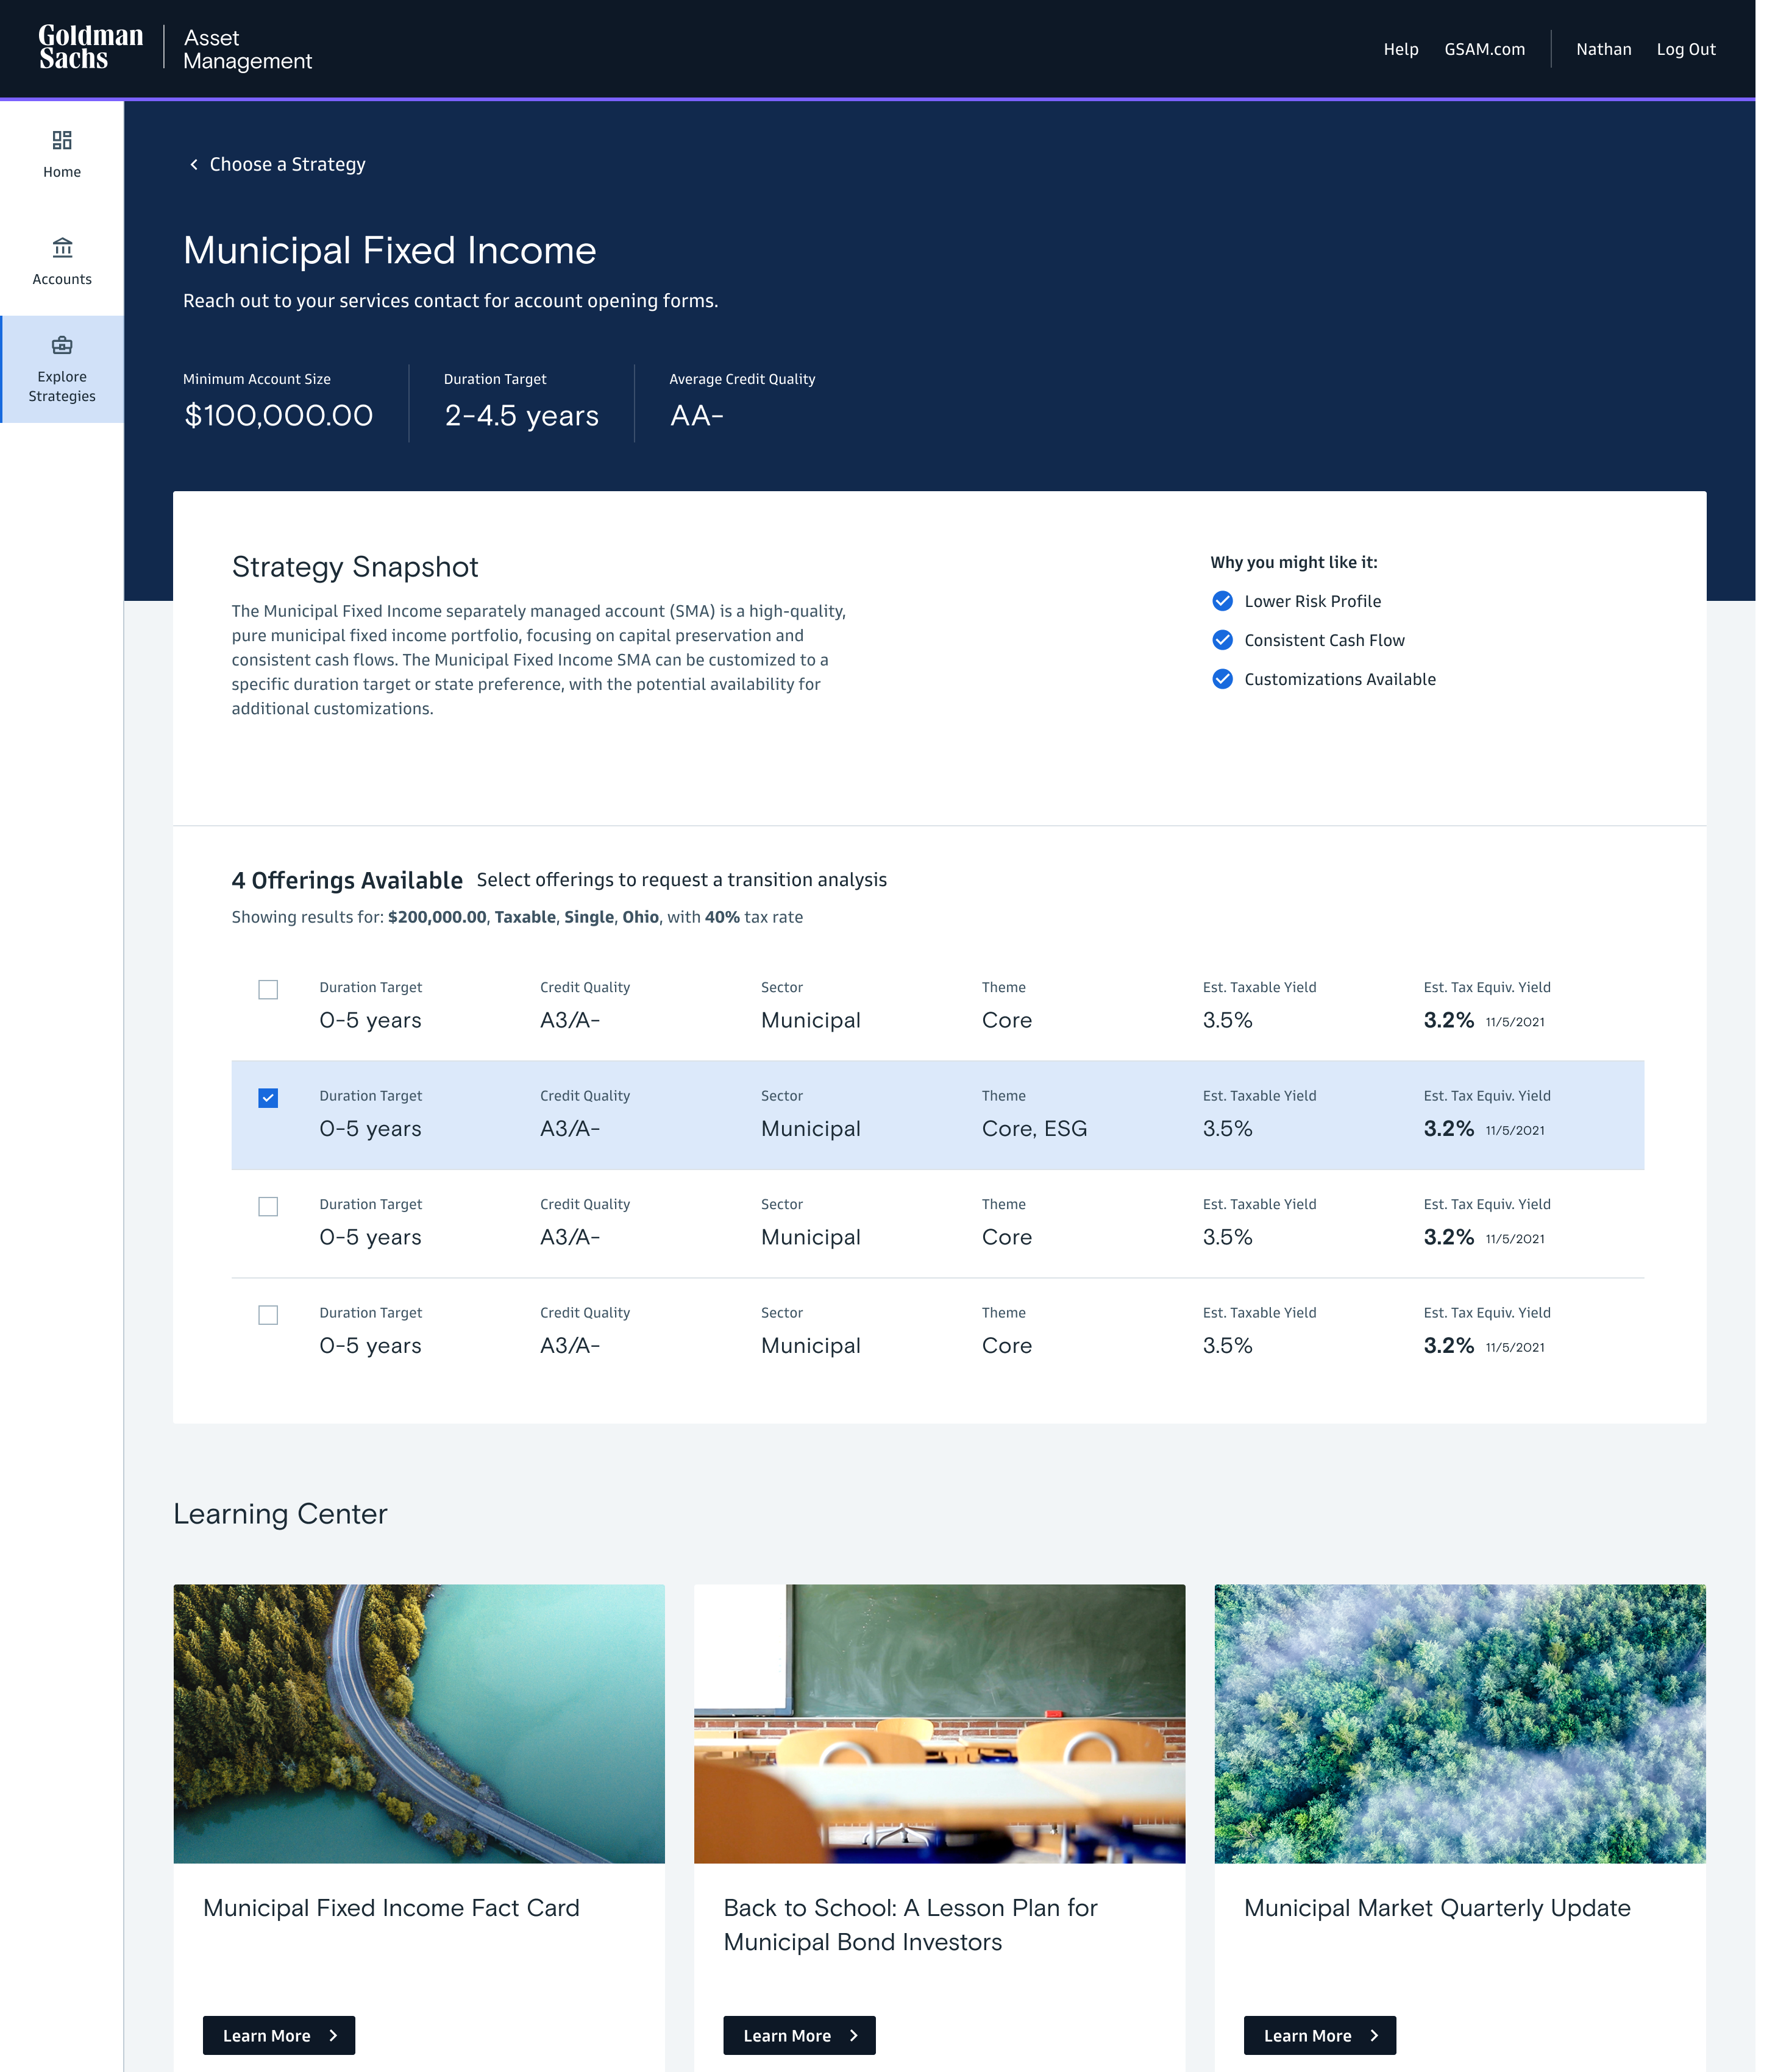Open the lake road thumbnail image
Screen dimensions: 1775x2072
pyautogui.click(x=419, y=1723)
